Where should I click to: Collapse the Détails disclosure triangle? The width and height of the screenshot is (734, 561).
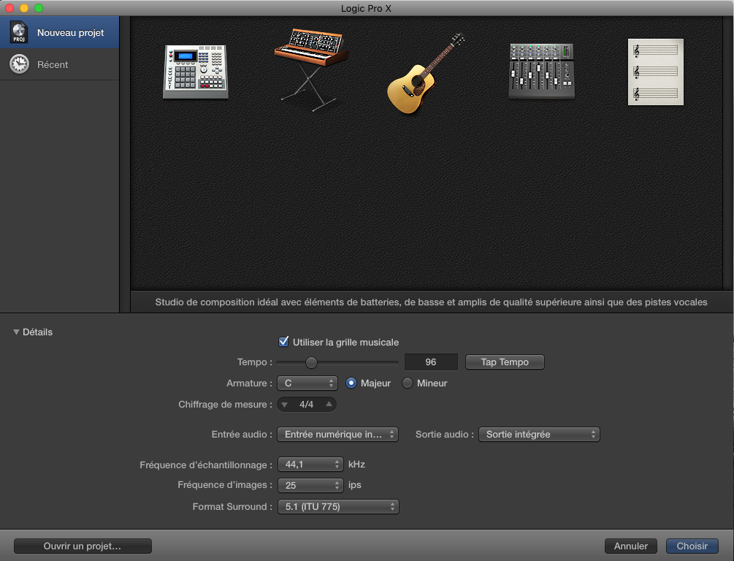point(16,332)
